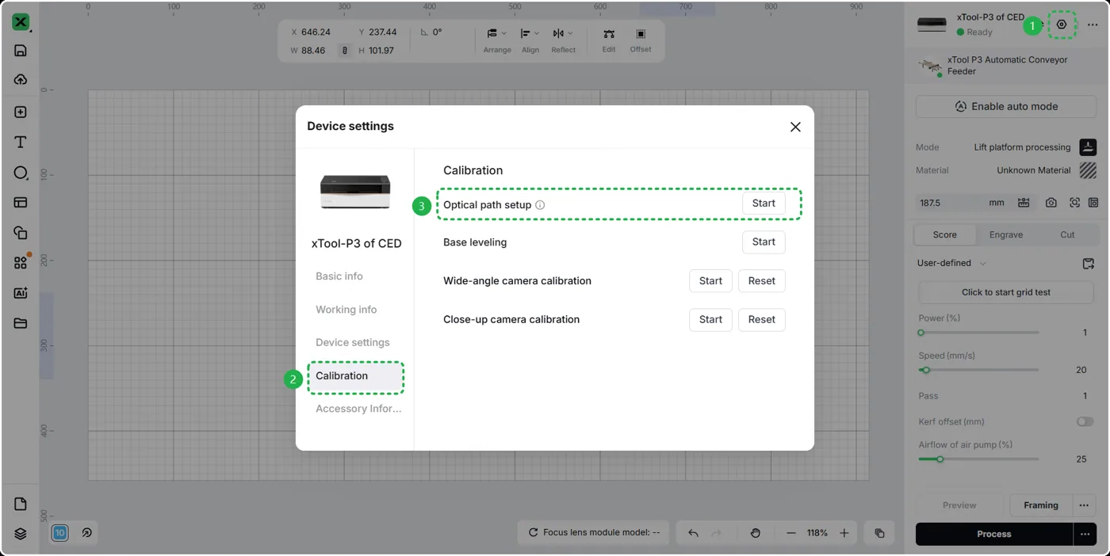The width and height of the screenshot is (1110, 556).
Task: Start Wide-angle camera calibration
Action: 710,281
